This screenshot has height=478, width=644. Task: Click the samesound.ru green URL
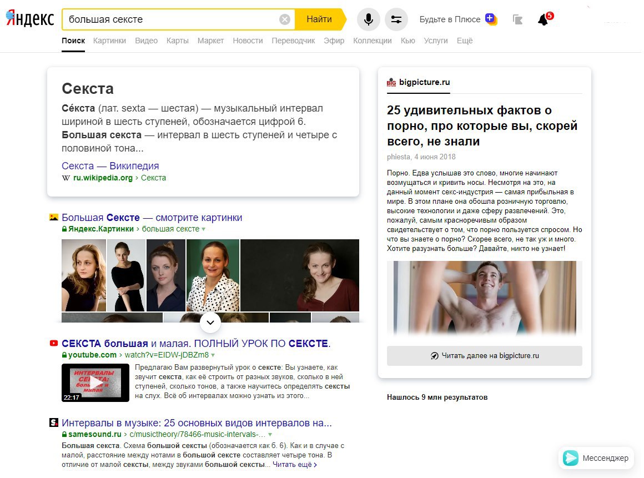pos(95,434)
